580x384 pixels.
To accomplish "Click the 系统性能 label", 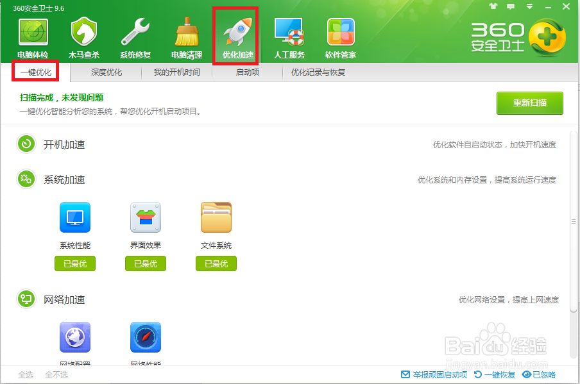I will pyautogui.click(x=75, y=246).
